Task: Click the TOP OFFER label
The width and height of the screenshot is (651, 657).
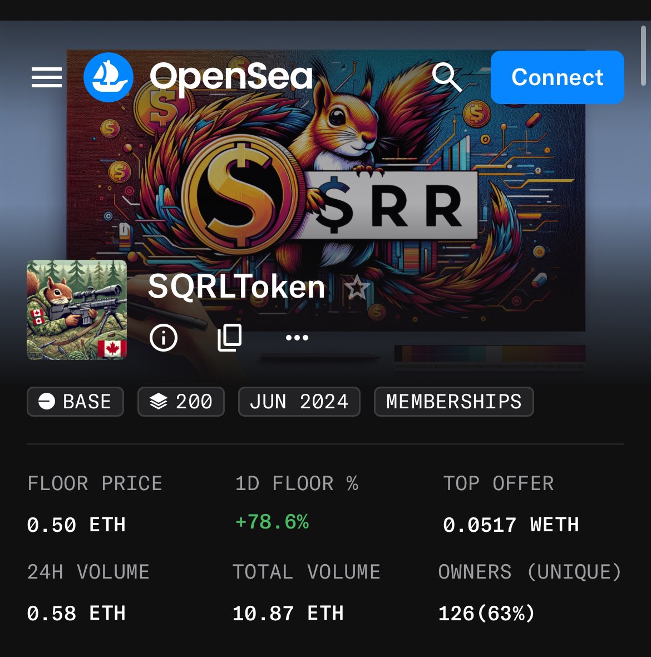Action: click(499, 483)
